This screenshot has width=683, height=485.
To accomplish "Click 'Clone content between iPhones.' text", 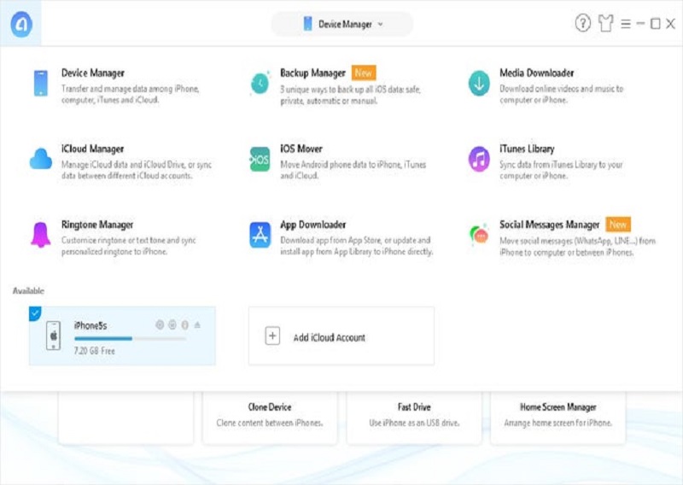I will 270,424.
